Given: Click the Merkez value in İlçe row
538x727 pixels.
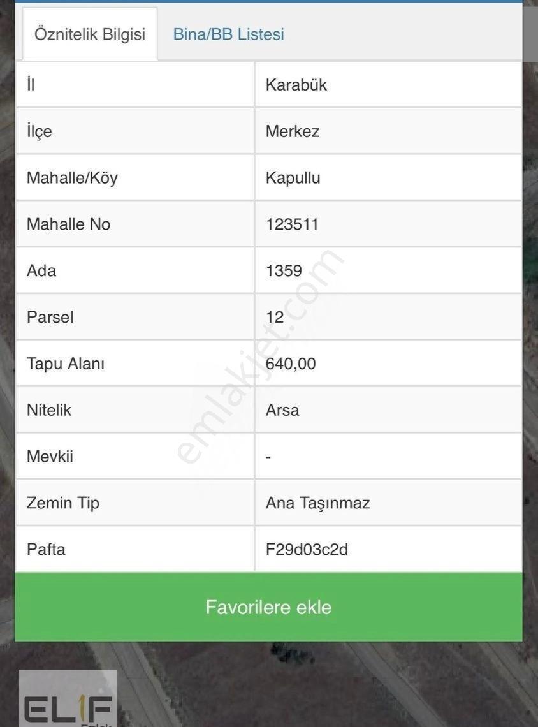Looking at the screenshot, I should (293, 131).
